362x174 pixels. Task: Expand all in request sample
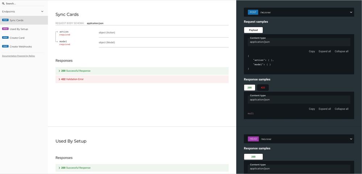[325, 51]
